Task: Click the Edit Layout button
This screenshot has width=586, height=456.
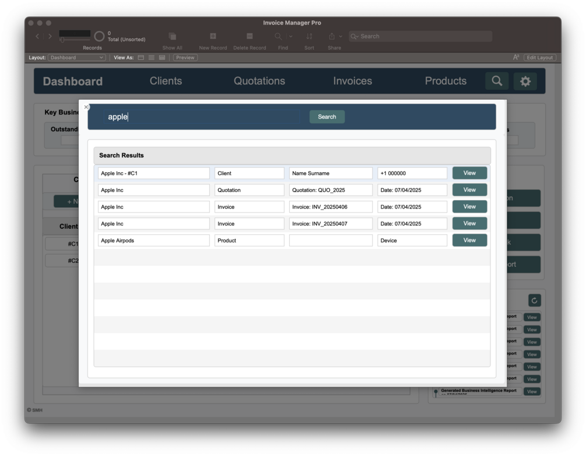Action: (540, 58)
